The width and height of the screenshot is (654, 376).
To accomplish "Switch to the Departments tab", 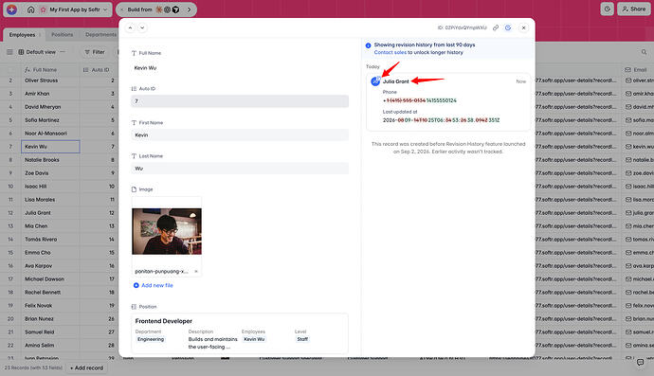I will pyautogui.click(x=100, y=35).
